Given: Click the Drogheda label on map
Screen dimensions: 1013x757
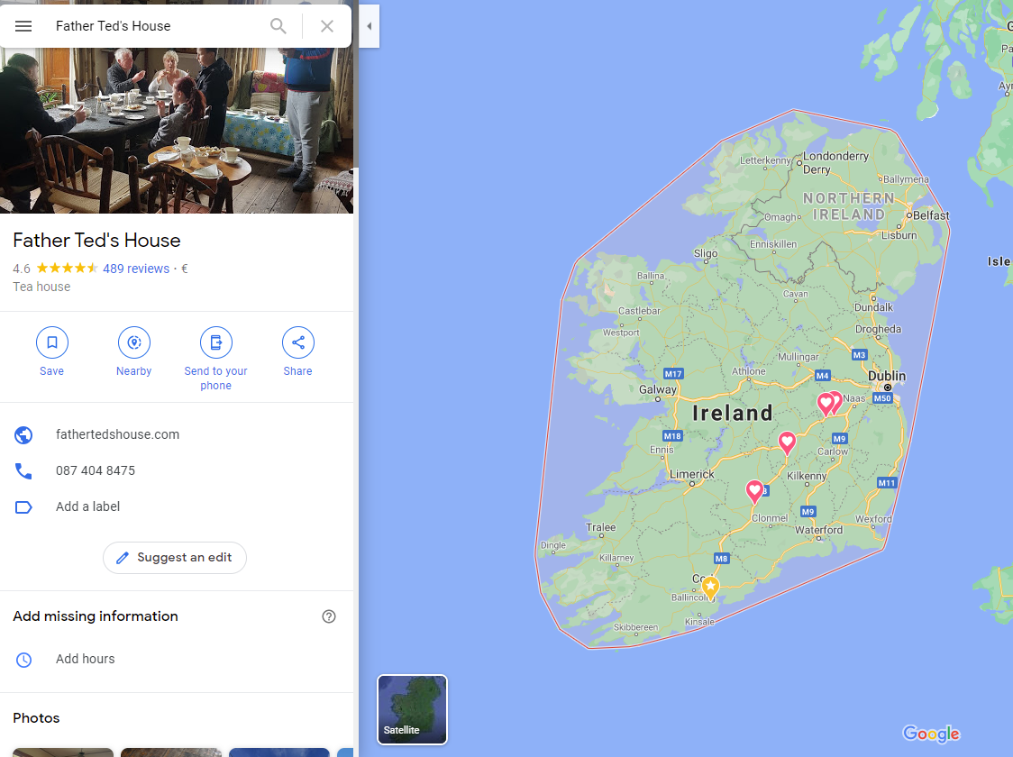Looking at the screenshot, I should pos(878,329).
